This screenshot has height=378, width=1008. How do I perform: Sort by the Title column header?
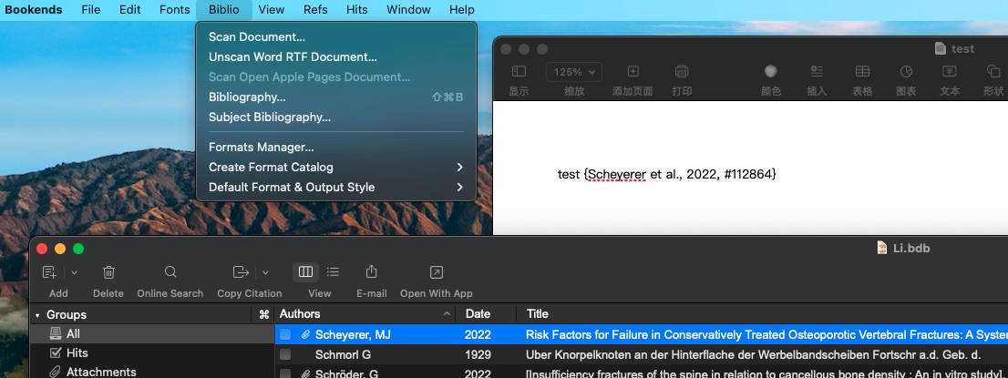click(763, 314)
